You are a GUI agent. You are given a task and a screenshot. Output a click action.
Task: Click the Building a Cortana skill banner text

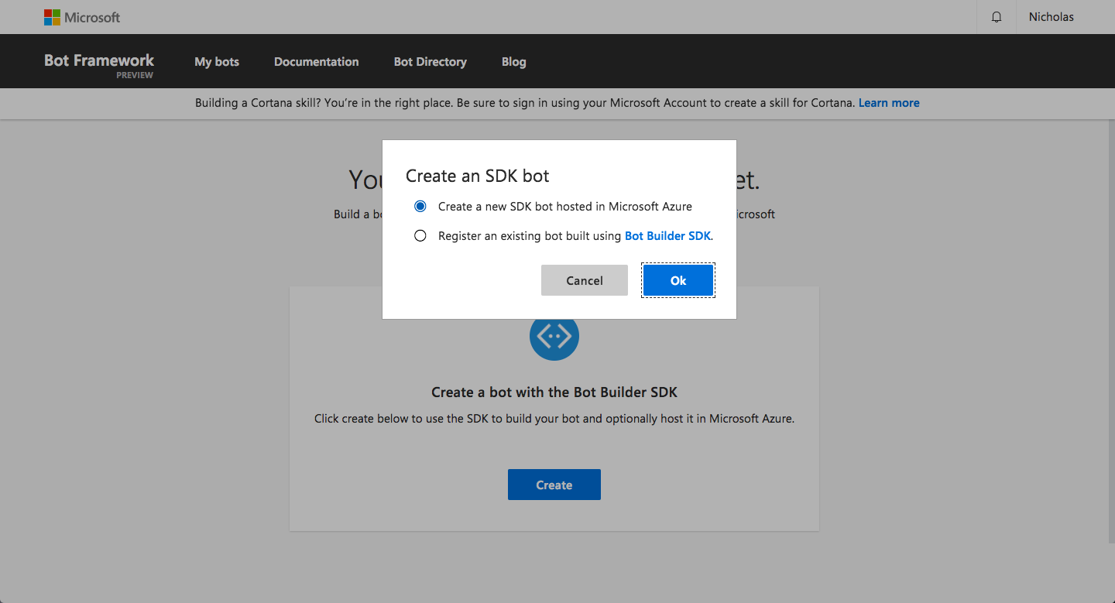tap(526, 103)
